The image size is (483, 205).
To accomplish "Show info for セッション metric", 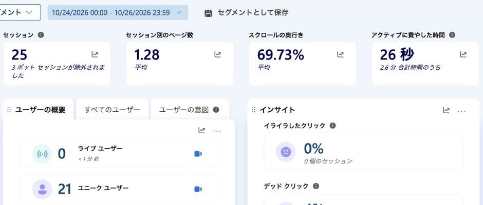I will (41, 35).
